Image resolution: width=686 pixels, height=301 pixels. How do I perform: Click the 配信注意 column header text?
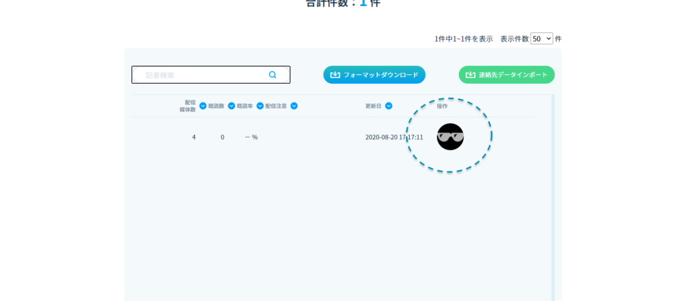point(276,106)
